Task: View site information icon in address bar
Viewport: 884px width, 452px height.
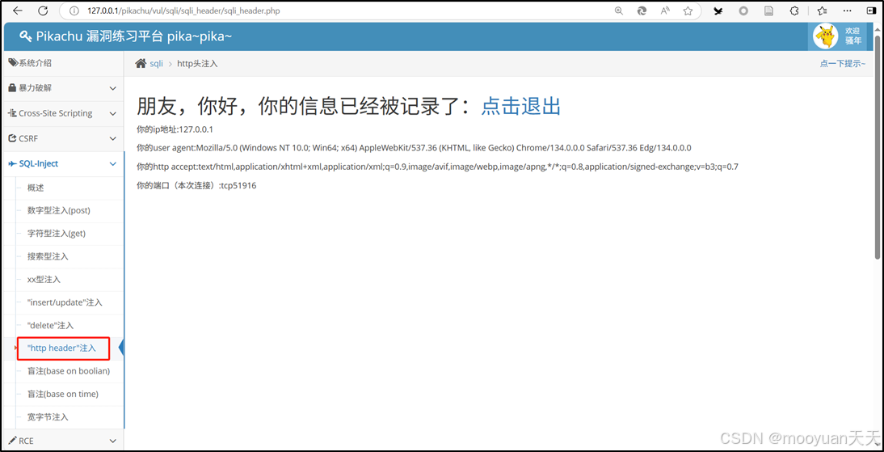Action: pyautogui.click(x=73, y=11)
